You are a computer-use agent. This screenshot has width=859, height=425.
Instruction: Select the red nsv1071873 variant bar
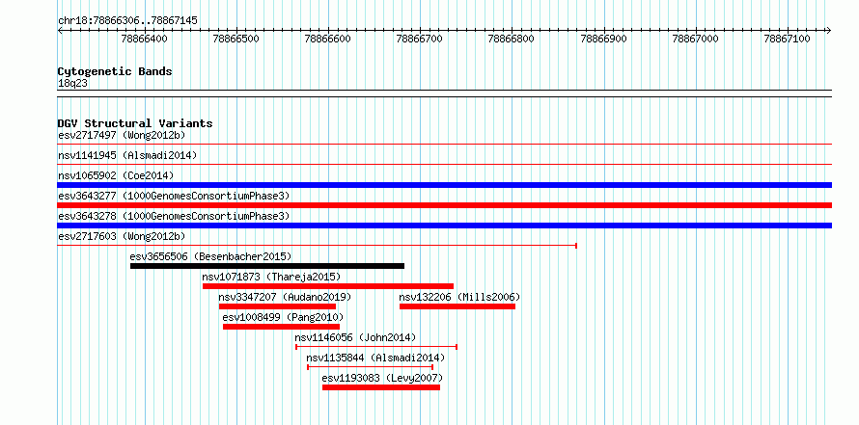[328, 286]
